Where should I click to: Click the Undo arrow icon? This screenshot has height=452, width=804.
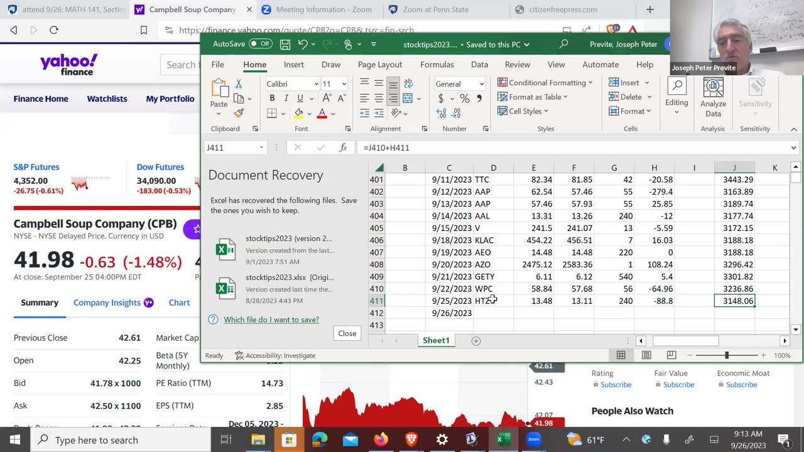[x=303, y=44]
